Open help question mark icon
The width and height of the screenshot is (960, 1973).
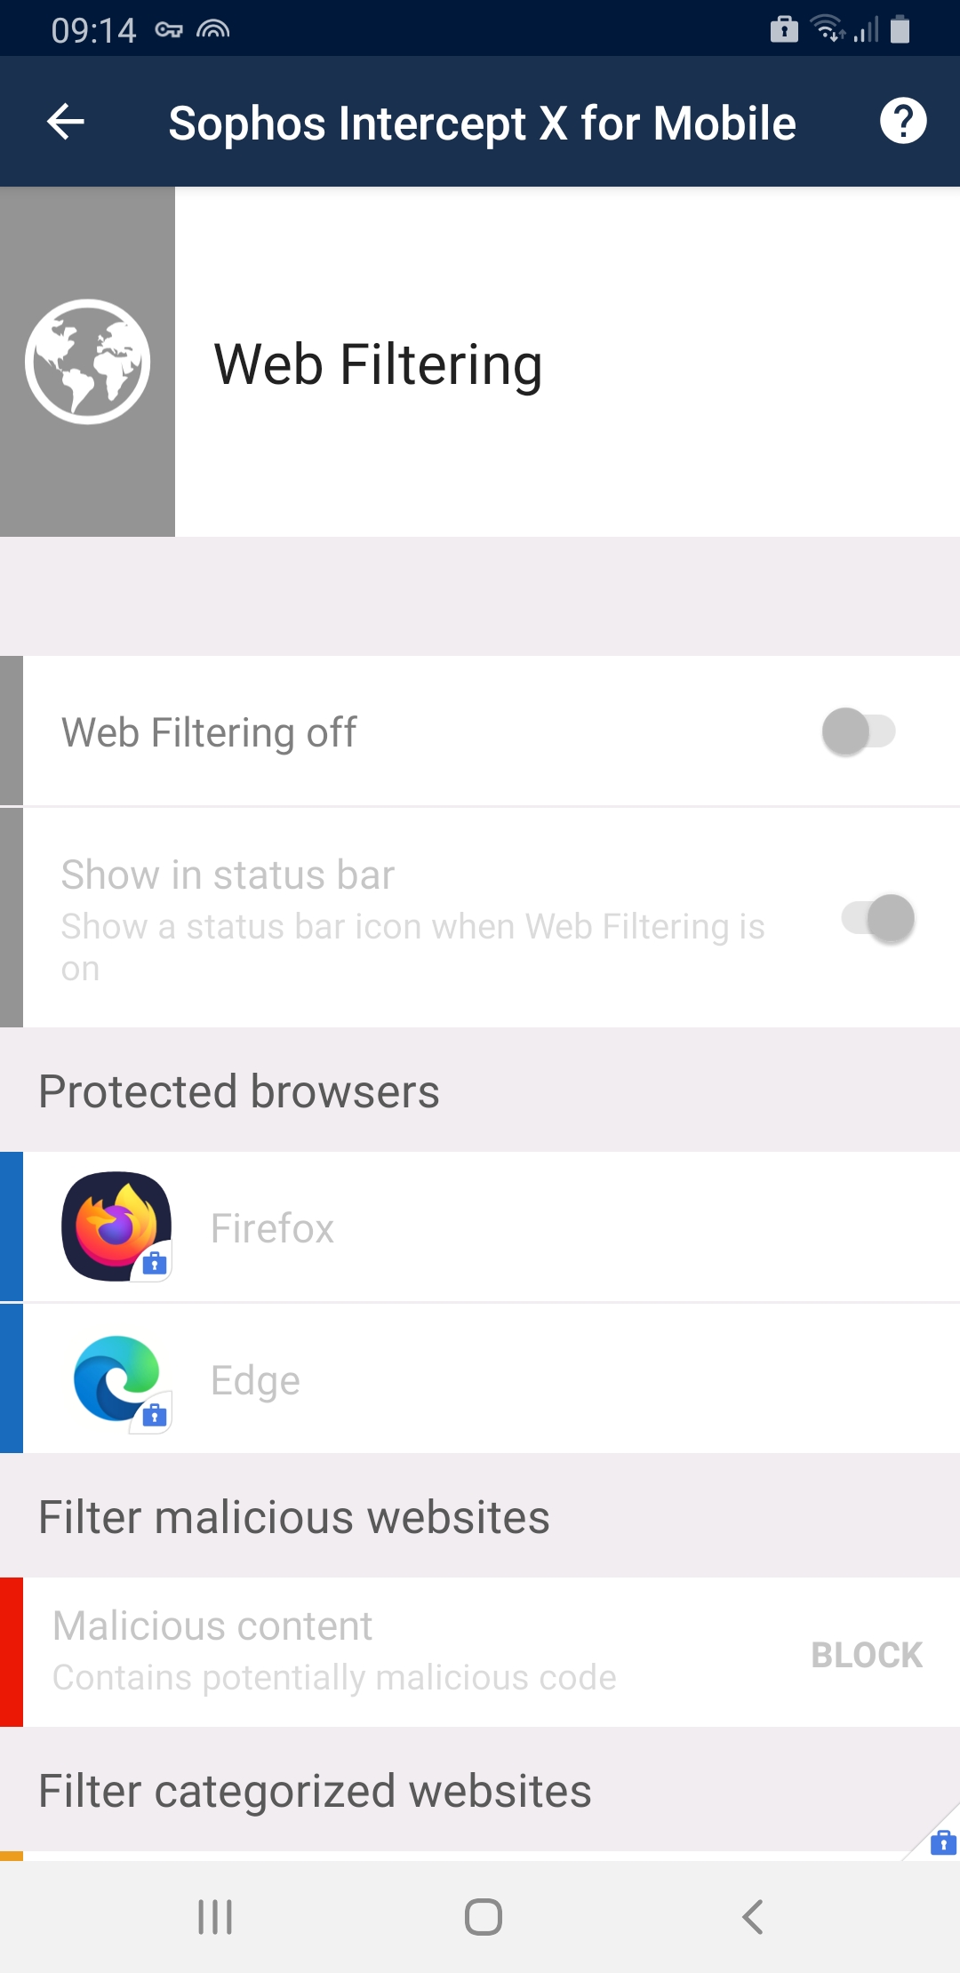click(x=903, y=121)
